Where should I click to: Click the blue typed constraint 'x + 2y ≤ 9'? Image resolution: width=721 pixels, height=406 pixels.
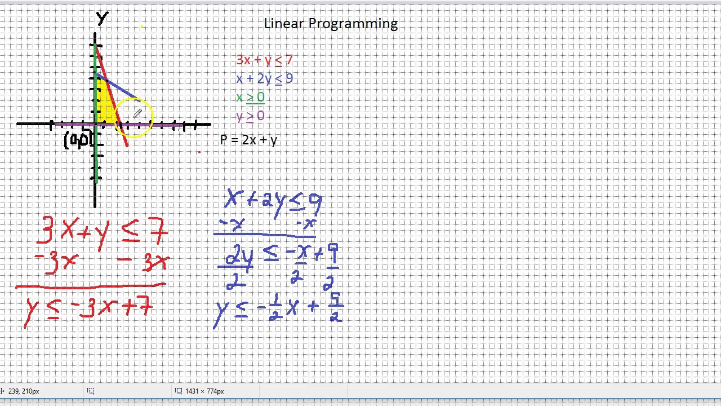coord(264,78)
